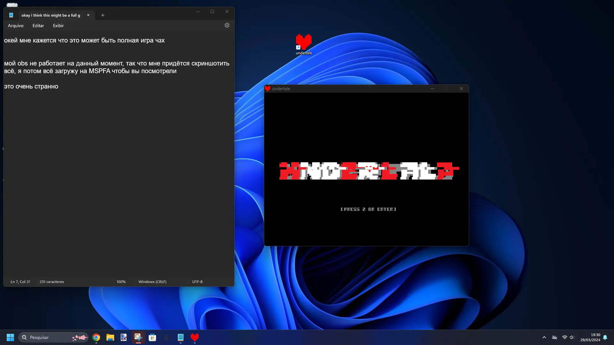614x345 pixels.
Task: Add a new Notepad tab with plus button
Action: tap(103, 15)
